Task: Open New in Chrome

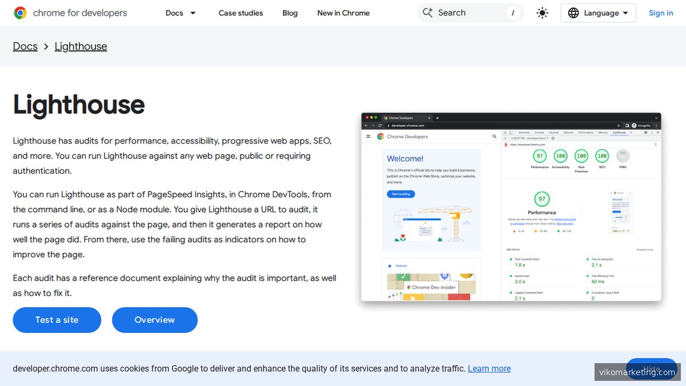Action: tap(343, 13)
